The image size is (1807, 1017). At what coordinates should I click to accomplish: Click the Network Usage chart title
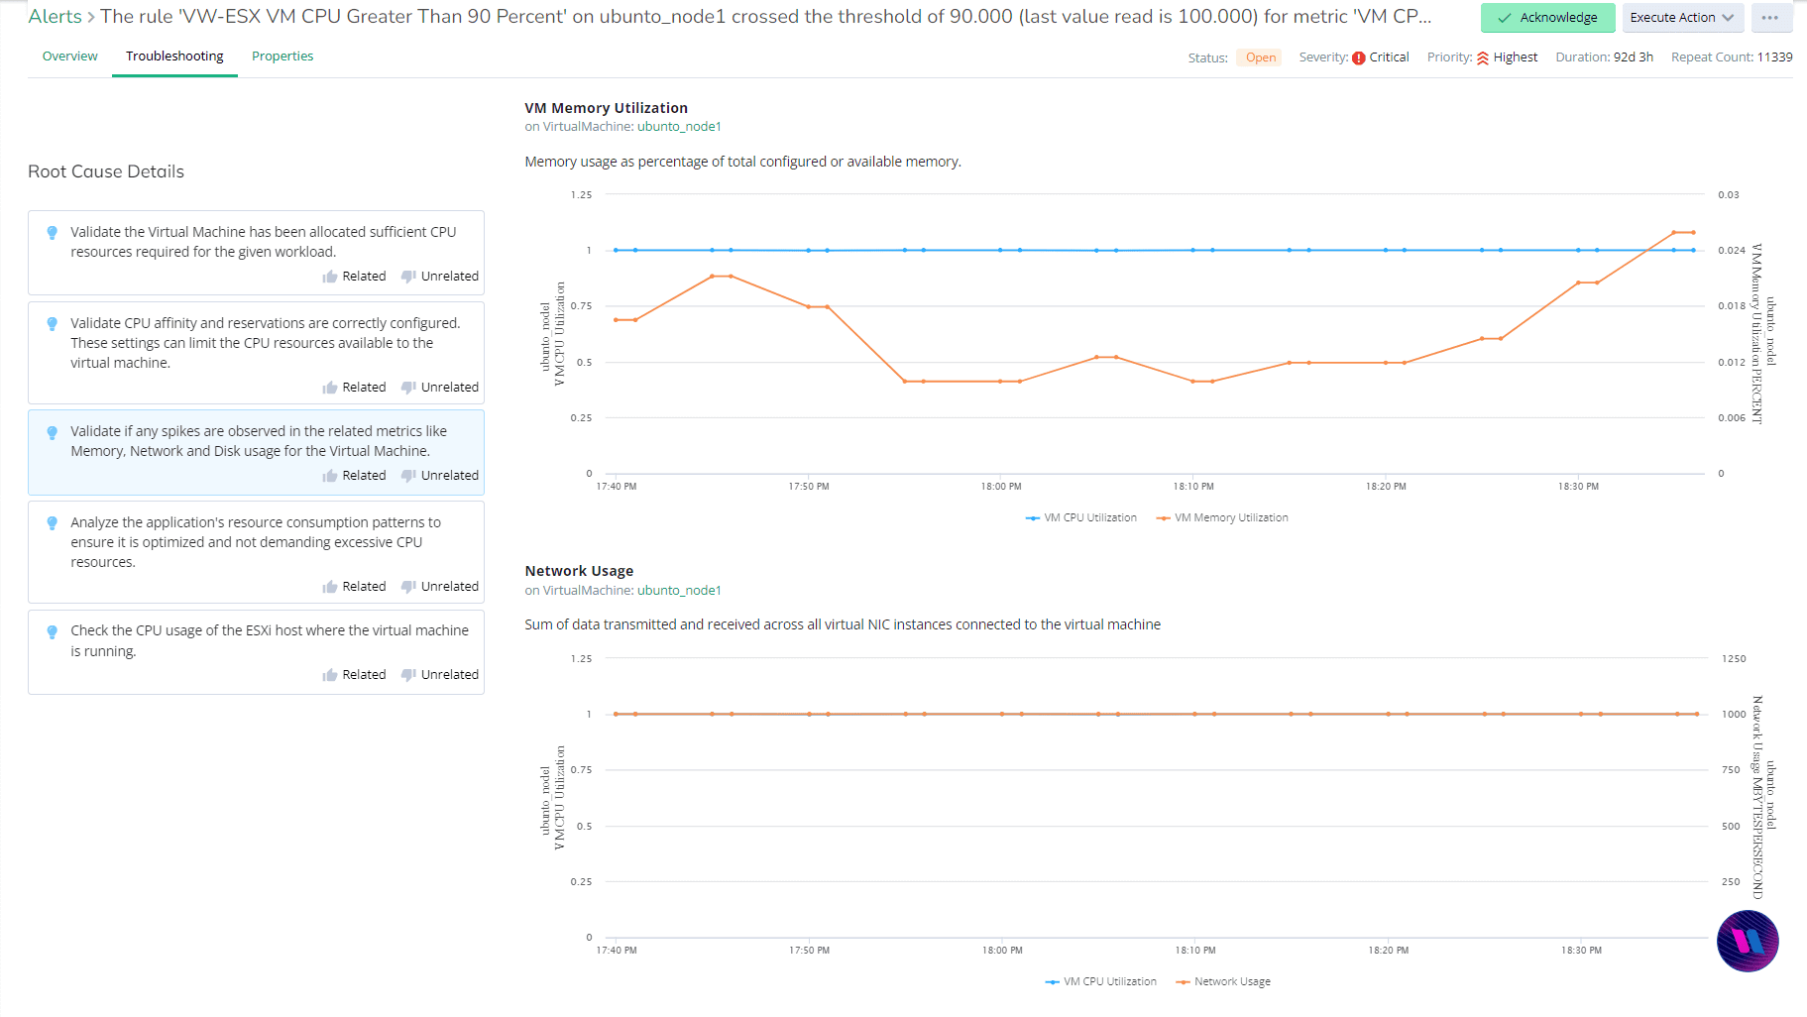click(579, 571)
